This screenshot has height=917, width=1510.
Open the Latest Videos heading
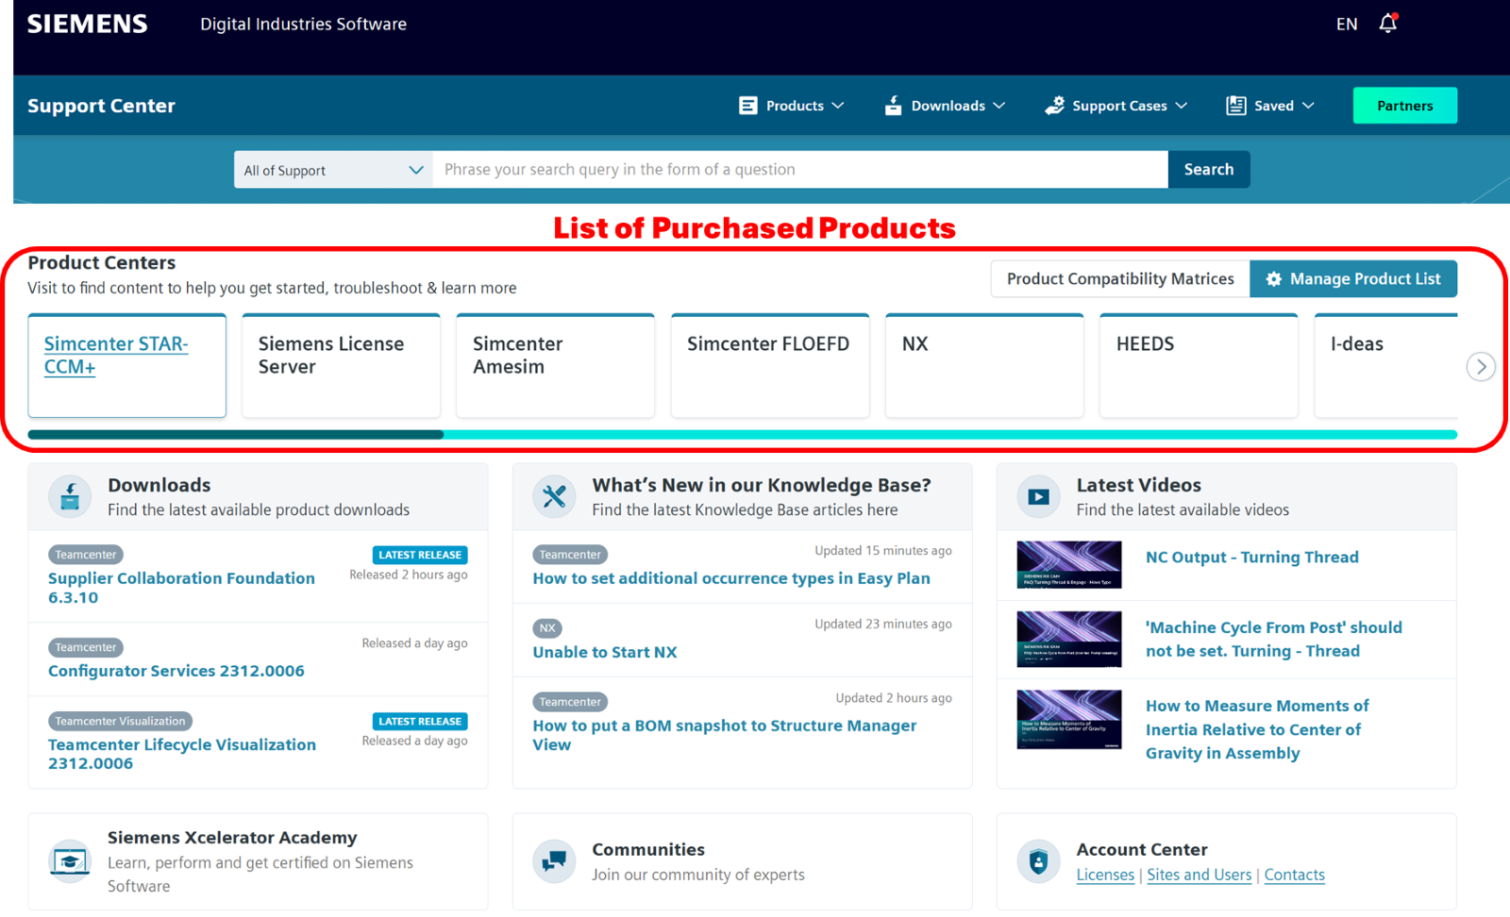tap(1139, 485)
